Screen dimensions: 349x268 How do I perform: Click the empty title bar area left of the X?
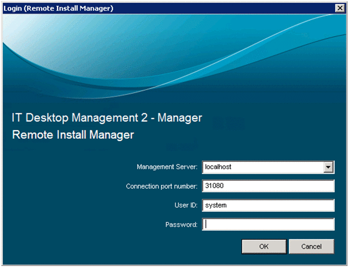point(229,8)
